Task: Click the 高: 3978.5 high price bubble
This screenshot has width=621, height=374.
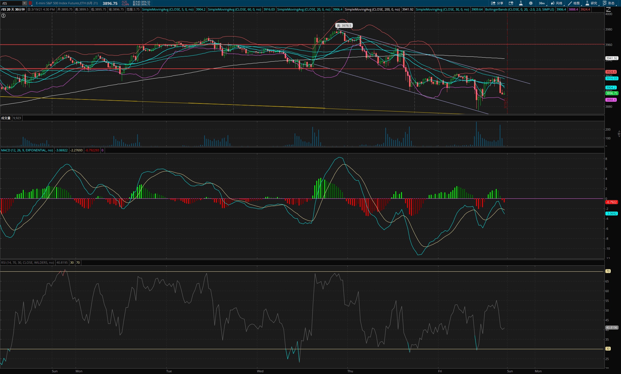Action: pos(344,26)
